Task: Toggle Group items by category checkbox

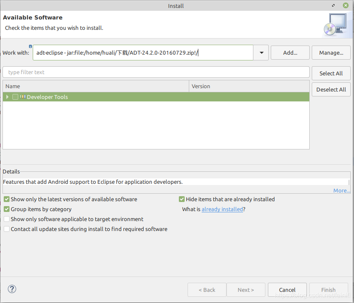Action: (x=7, y=209)
